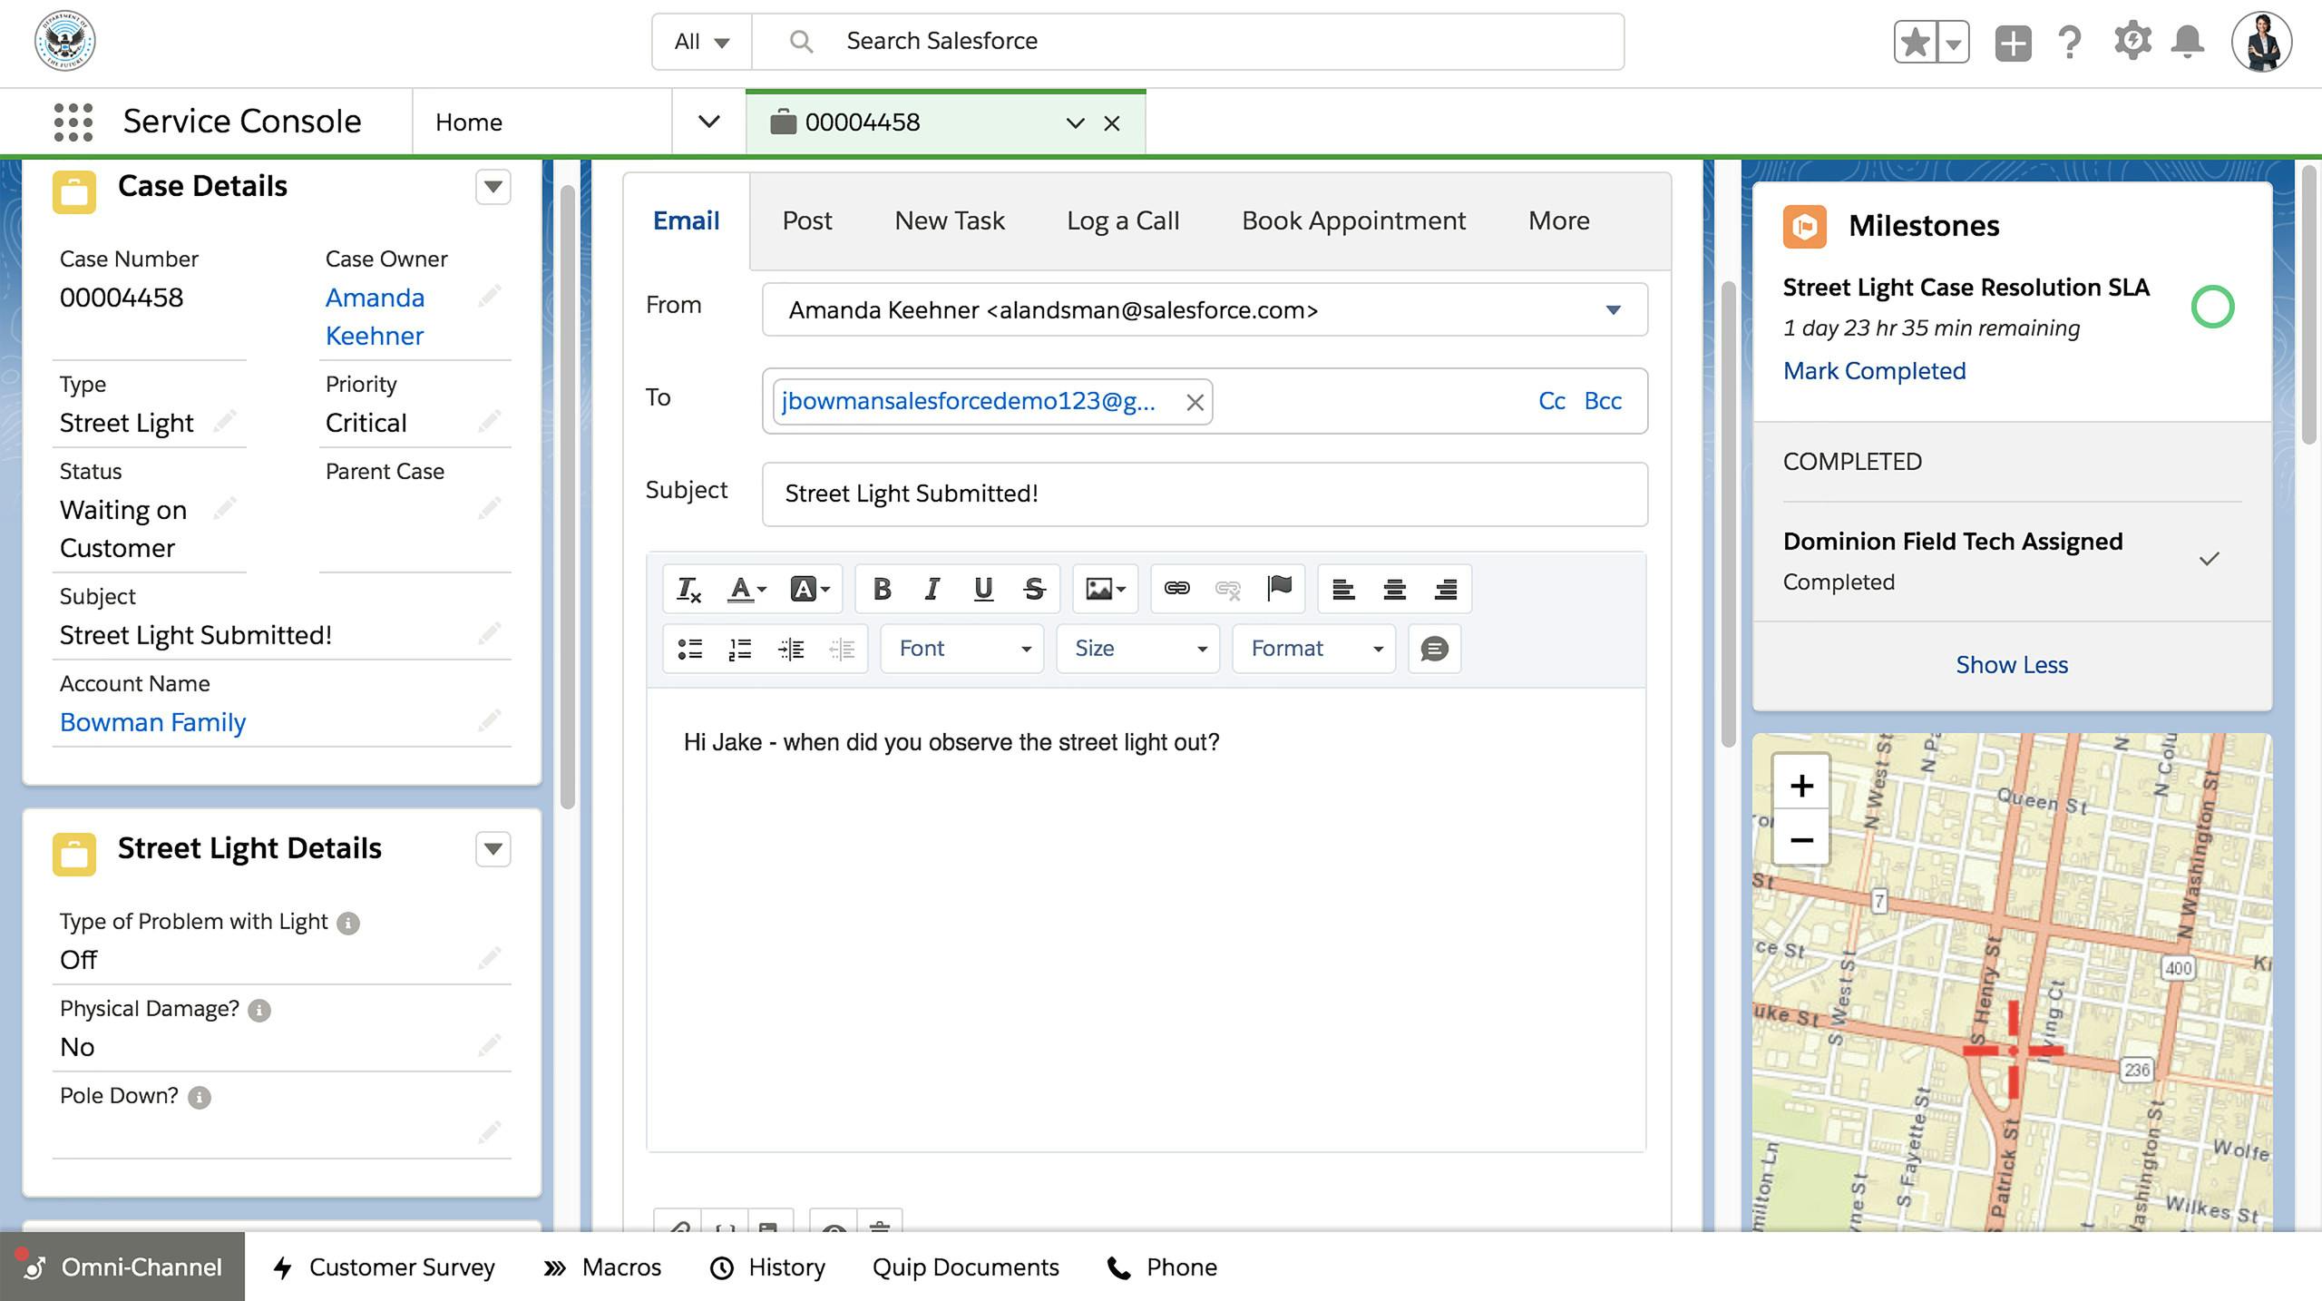This screenshot has width=2322, height=1301.
Task: Toggle strikethrough formatting
Action: coord(1034,589)
